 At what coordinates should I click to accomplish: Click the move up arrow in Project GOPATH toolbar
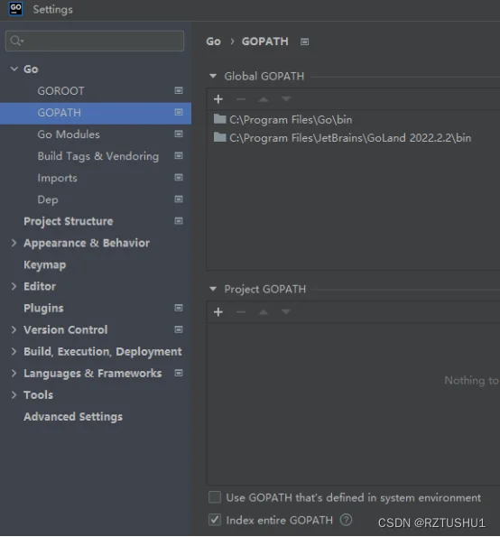click(263, 312)
